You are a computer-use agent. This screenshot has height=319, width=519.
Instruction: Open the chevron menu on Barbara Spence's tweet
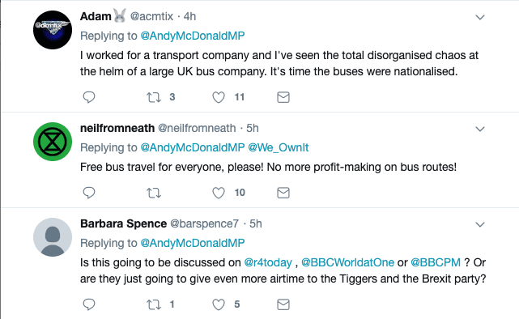[480, 225]
